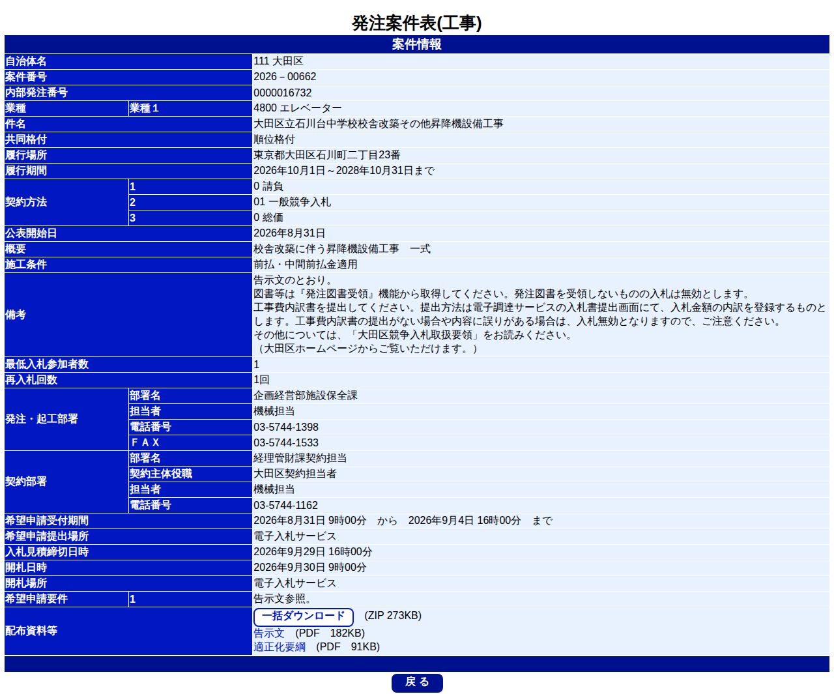Click the 企画経営部施設保全課 department name
834x694 pixels.
(306, 396)
